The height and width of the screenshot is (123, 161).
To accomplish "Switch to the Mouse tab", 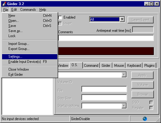I will point(119,66).
